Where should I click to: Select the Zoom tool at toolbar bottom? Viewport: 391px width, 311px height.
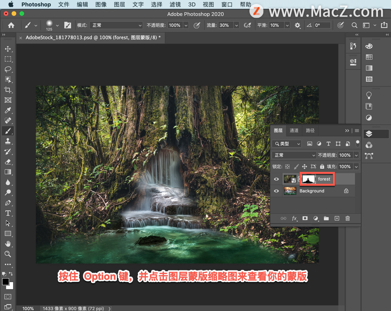(8, 254)
